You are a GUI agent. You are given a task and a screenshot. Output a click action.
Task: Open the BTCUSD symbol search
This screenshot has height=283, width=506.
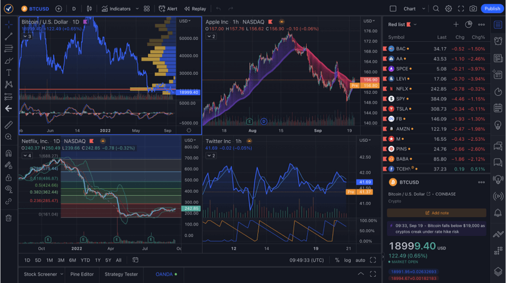(35, 9)
